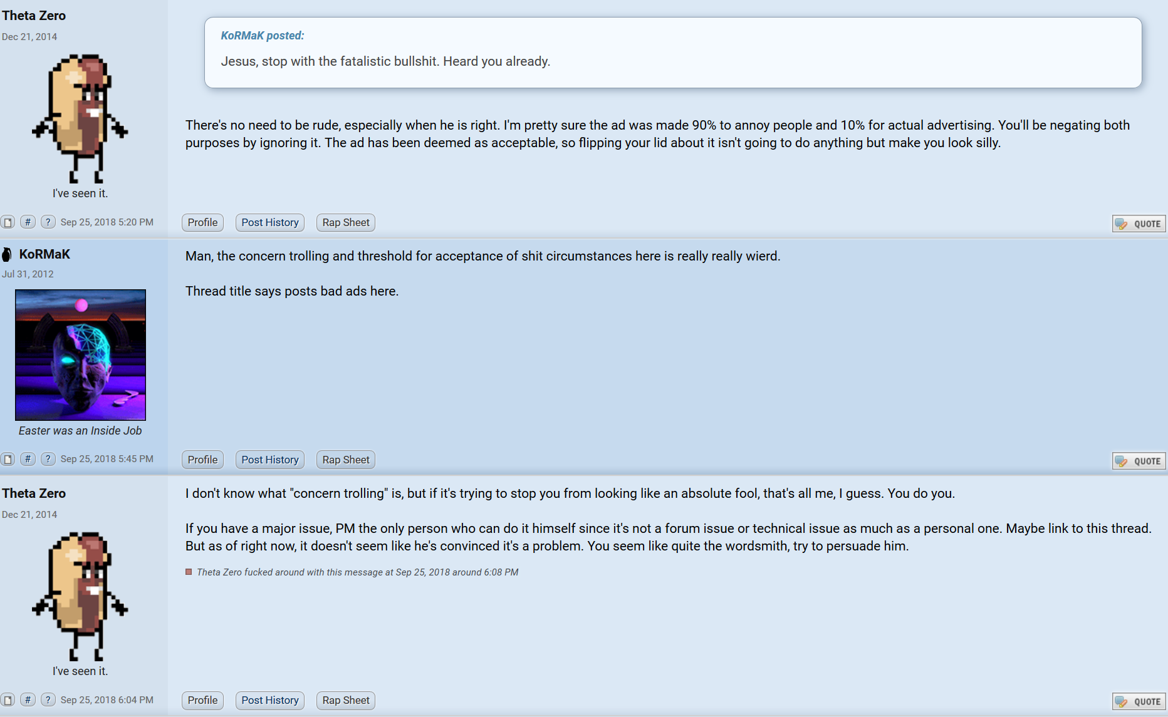The height and width of the screenshot is (717, 1168).
Task: Click the # permalink icon on the 6:04 PM post
Action: pyautogui.click(x=28, y=699)
